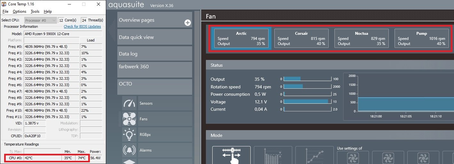Open the Options menu in Core Temp
454x164 pixels.
[x=20, y=11]
